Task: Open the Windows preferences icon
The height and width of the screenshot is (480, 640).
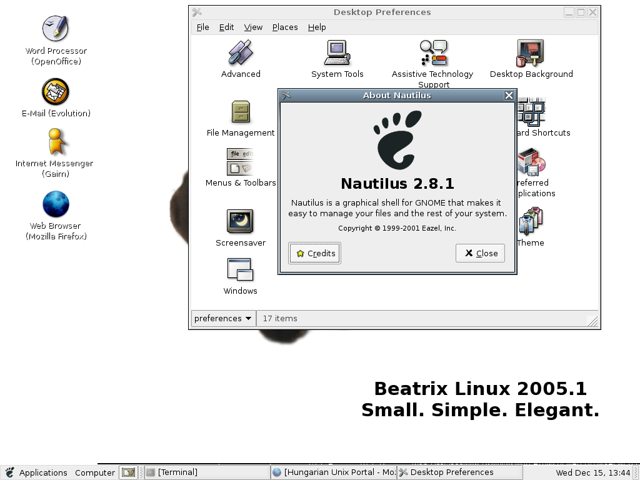Action: (x=240, y=270)
